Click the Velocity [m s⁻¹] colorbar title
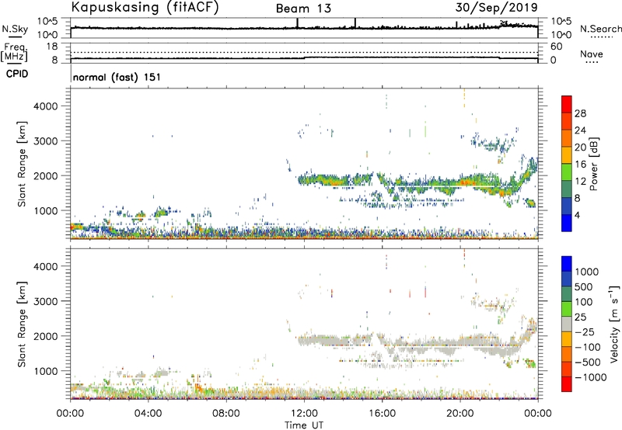The height and width of the screenshot is (430, 622). pos(614,323)
